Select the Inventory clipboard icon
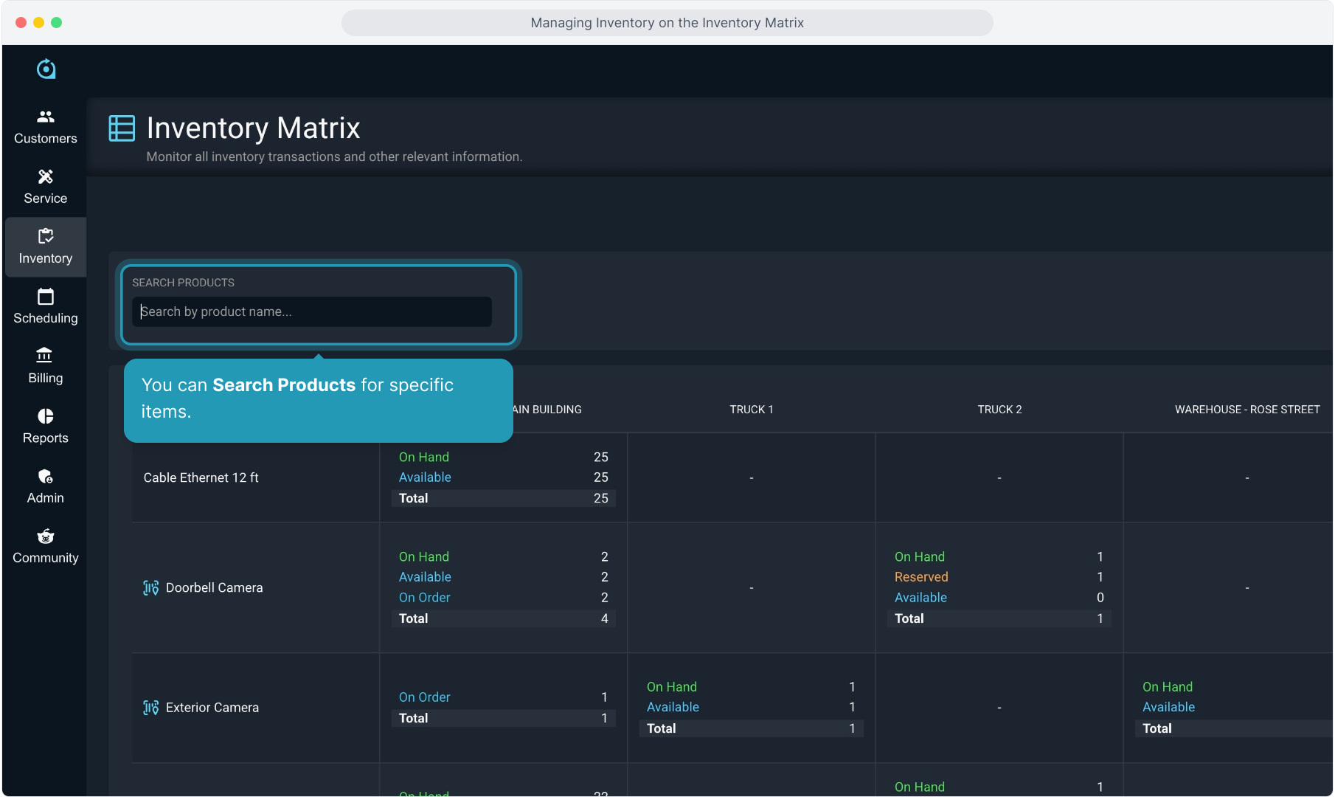The width and height of the screenshot is (1335, 797). tap(46, 236)
